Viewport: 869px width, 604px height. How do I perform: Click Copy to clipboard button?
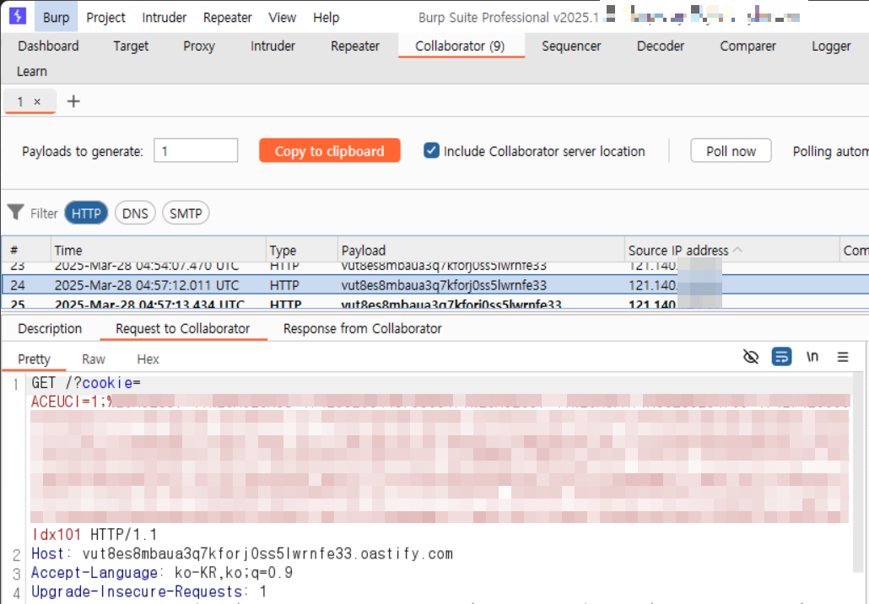click(x=330, y=151)
